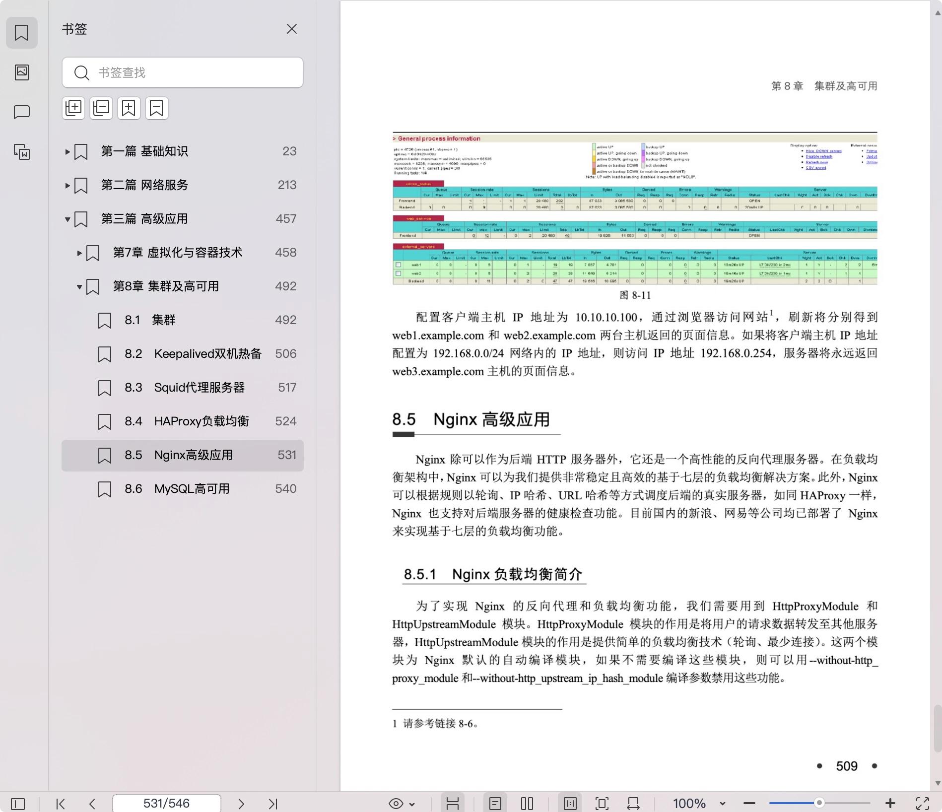Click the 8.5 Nginx 高级应用 heading

[x=471, y=419]
